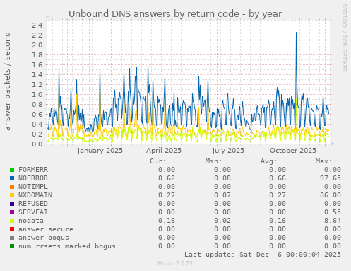Click the 'Max:' column header
The image size is (351, 271).
click(x=324, y=161)
